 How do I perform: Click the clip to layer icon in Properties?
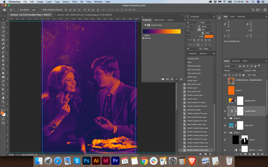(163, 79)
